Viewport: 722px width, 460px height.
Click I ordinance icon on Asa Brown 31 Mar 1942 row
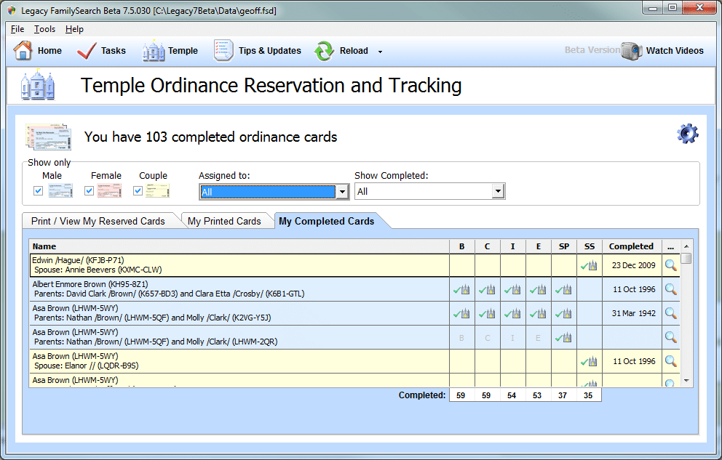(x=512, y=313)
